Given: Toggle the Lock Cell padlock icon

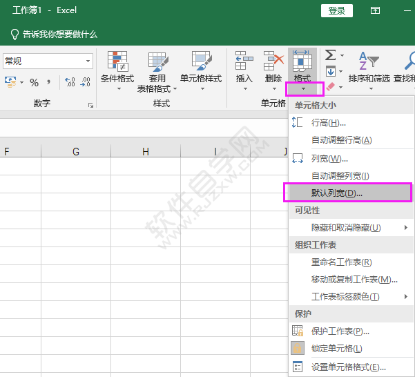Looking at the screenshot, I should [x=297, y=348].
